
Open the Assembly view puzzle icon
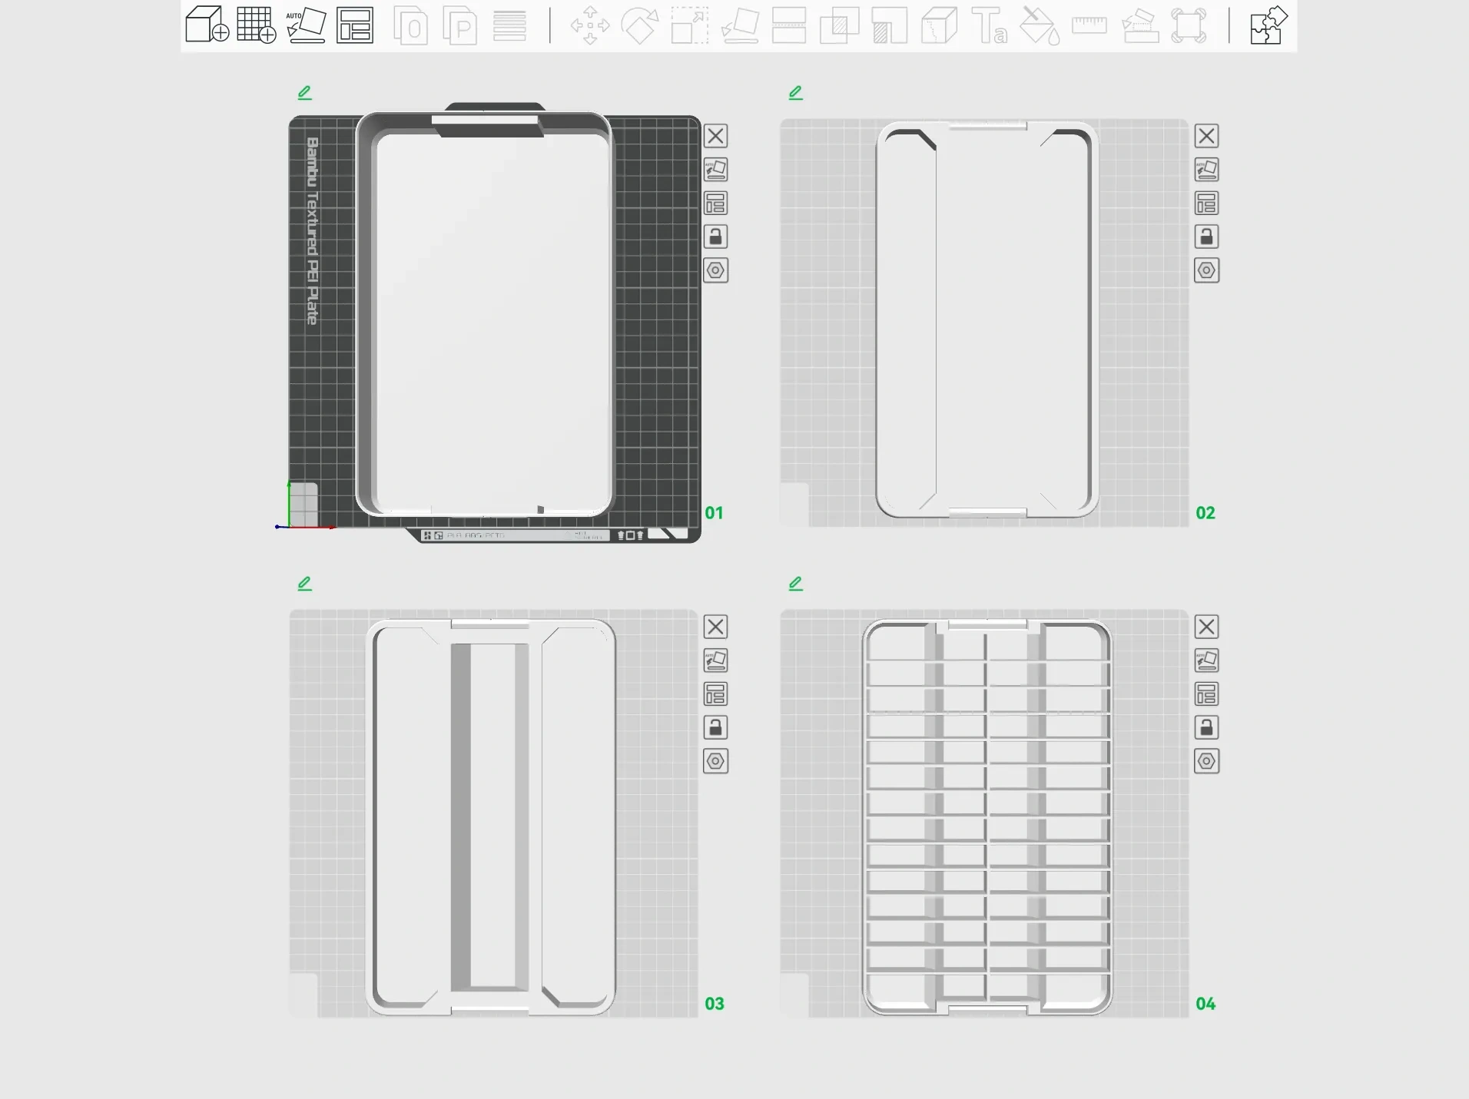click(x=1268, y=25)
